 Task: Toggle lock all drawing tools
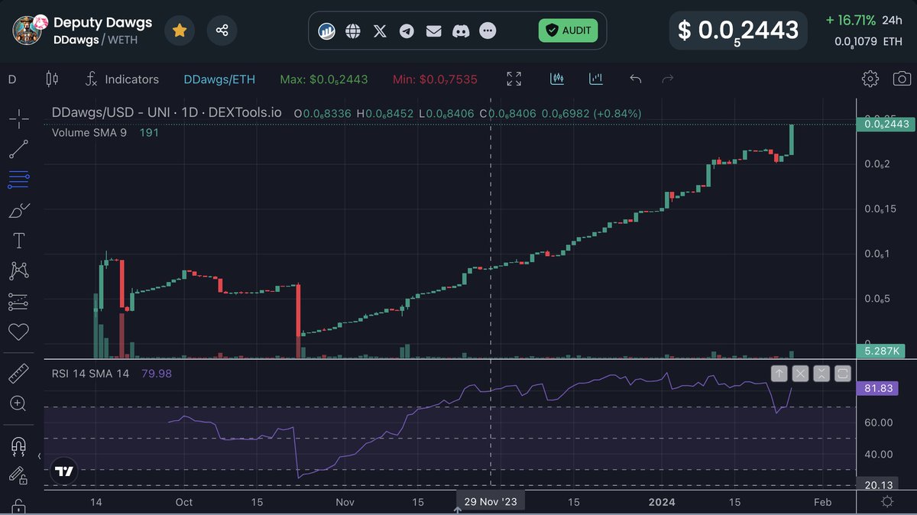[x=19, y=507]
